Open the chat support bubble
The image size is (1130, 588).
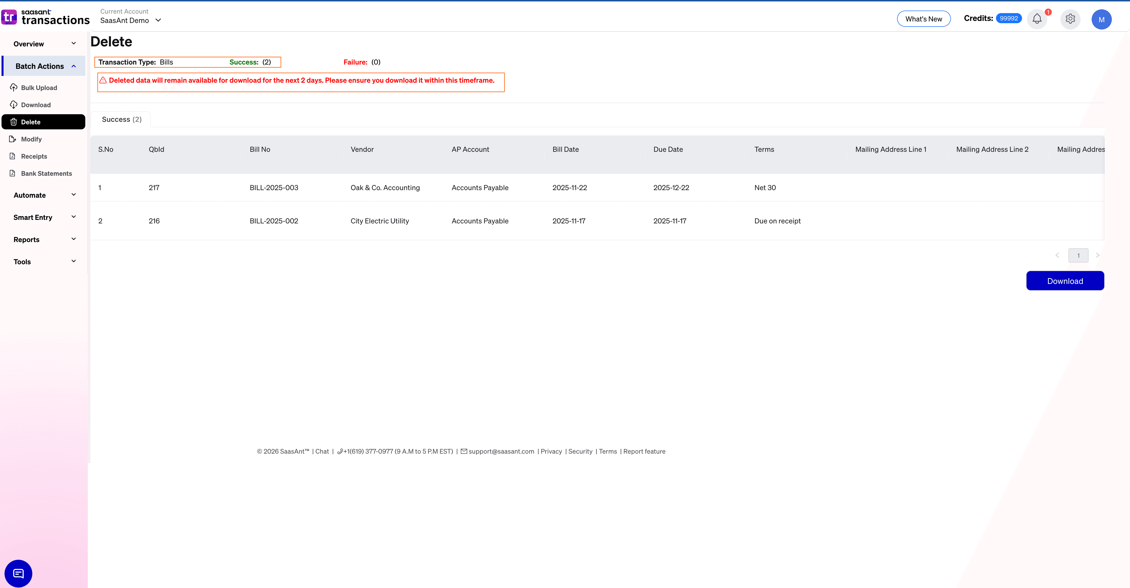[x=18, y=573]
